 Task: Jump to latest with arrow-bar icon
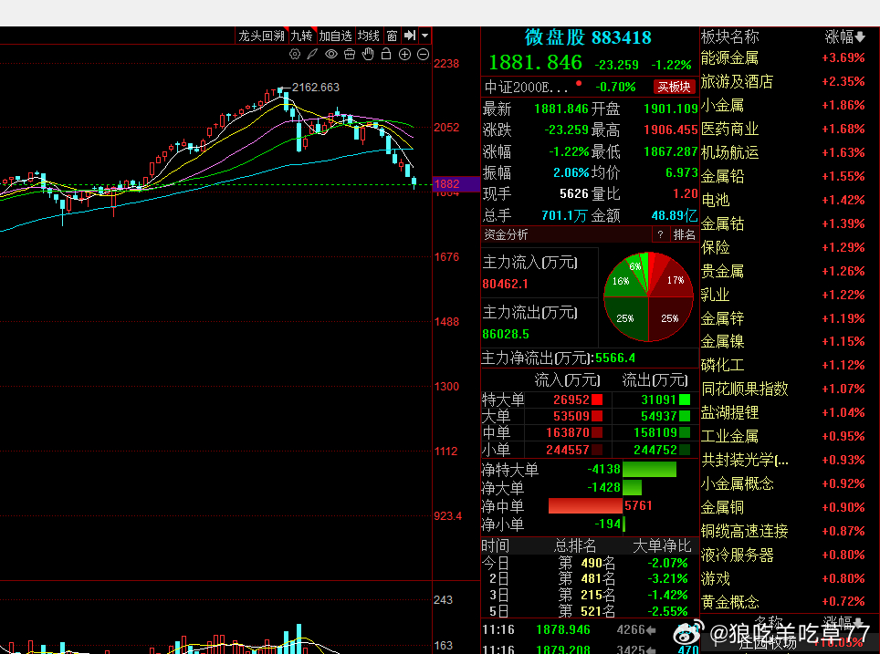pos(410,36)
